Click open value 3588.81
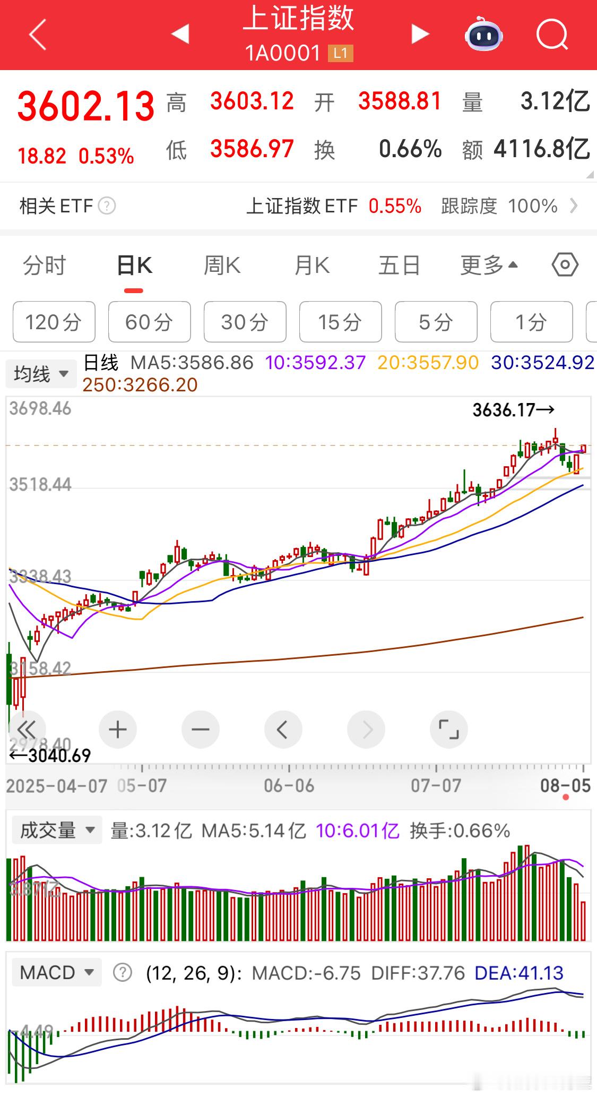Screen dimensions: 597x1096 [400, 101]
